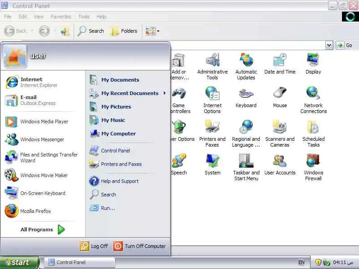
Task: Expand My Recent Documents submenu
Action: (127, 93)
